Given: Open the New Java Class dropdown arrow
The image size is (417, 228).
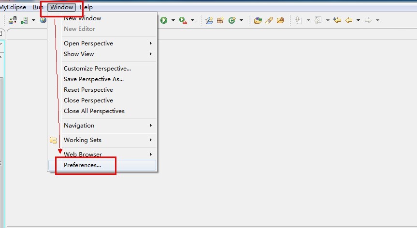Looking at the screenshot, I should click(x=241, y=20).
